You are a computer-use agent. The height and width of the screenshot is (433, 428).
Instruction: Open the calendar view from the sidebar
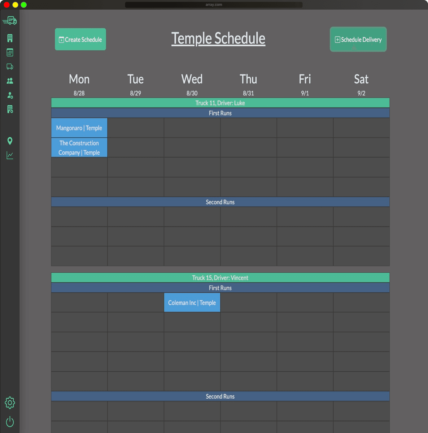pos(10,52)
